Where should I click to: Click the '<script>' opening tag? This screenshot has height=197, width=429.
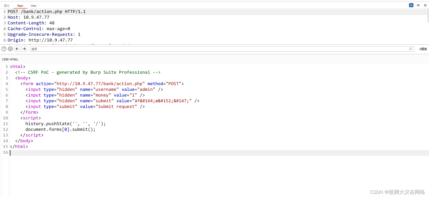click(31, 118)
